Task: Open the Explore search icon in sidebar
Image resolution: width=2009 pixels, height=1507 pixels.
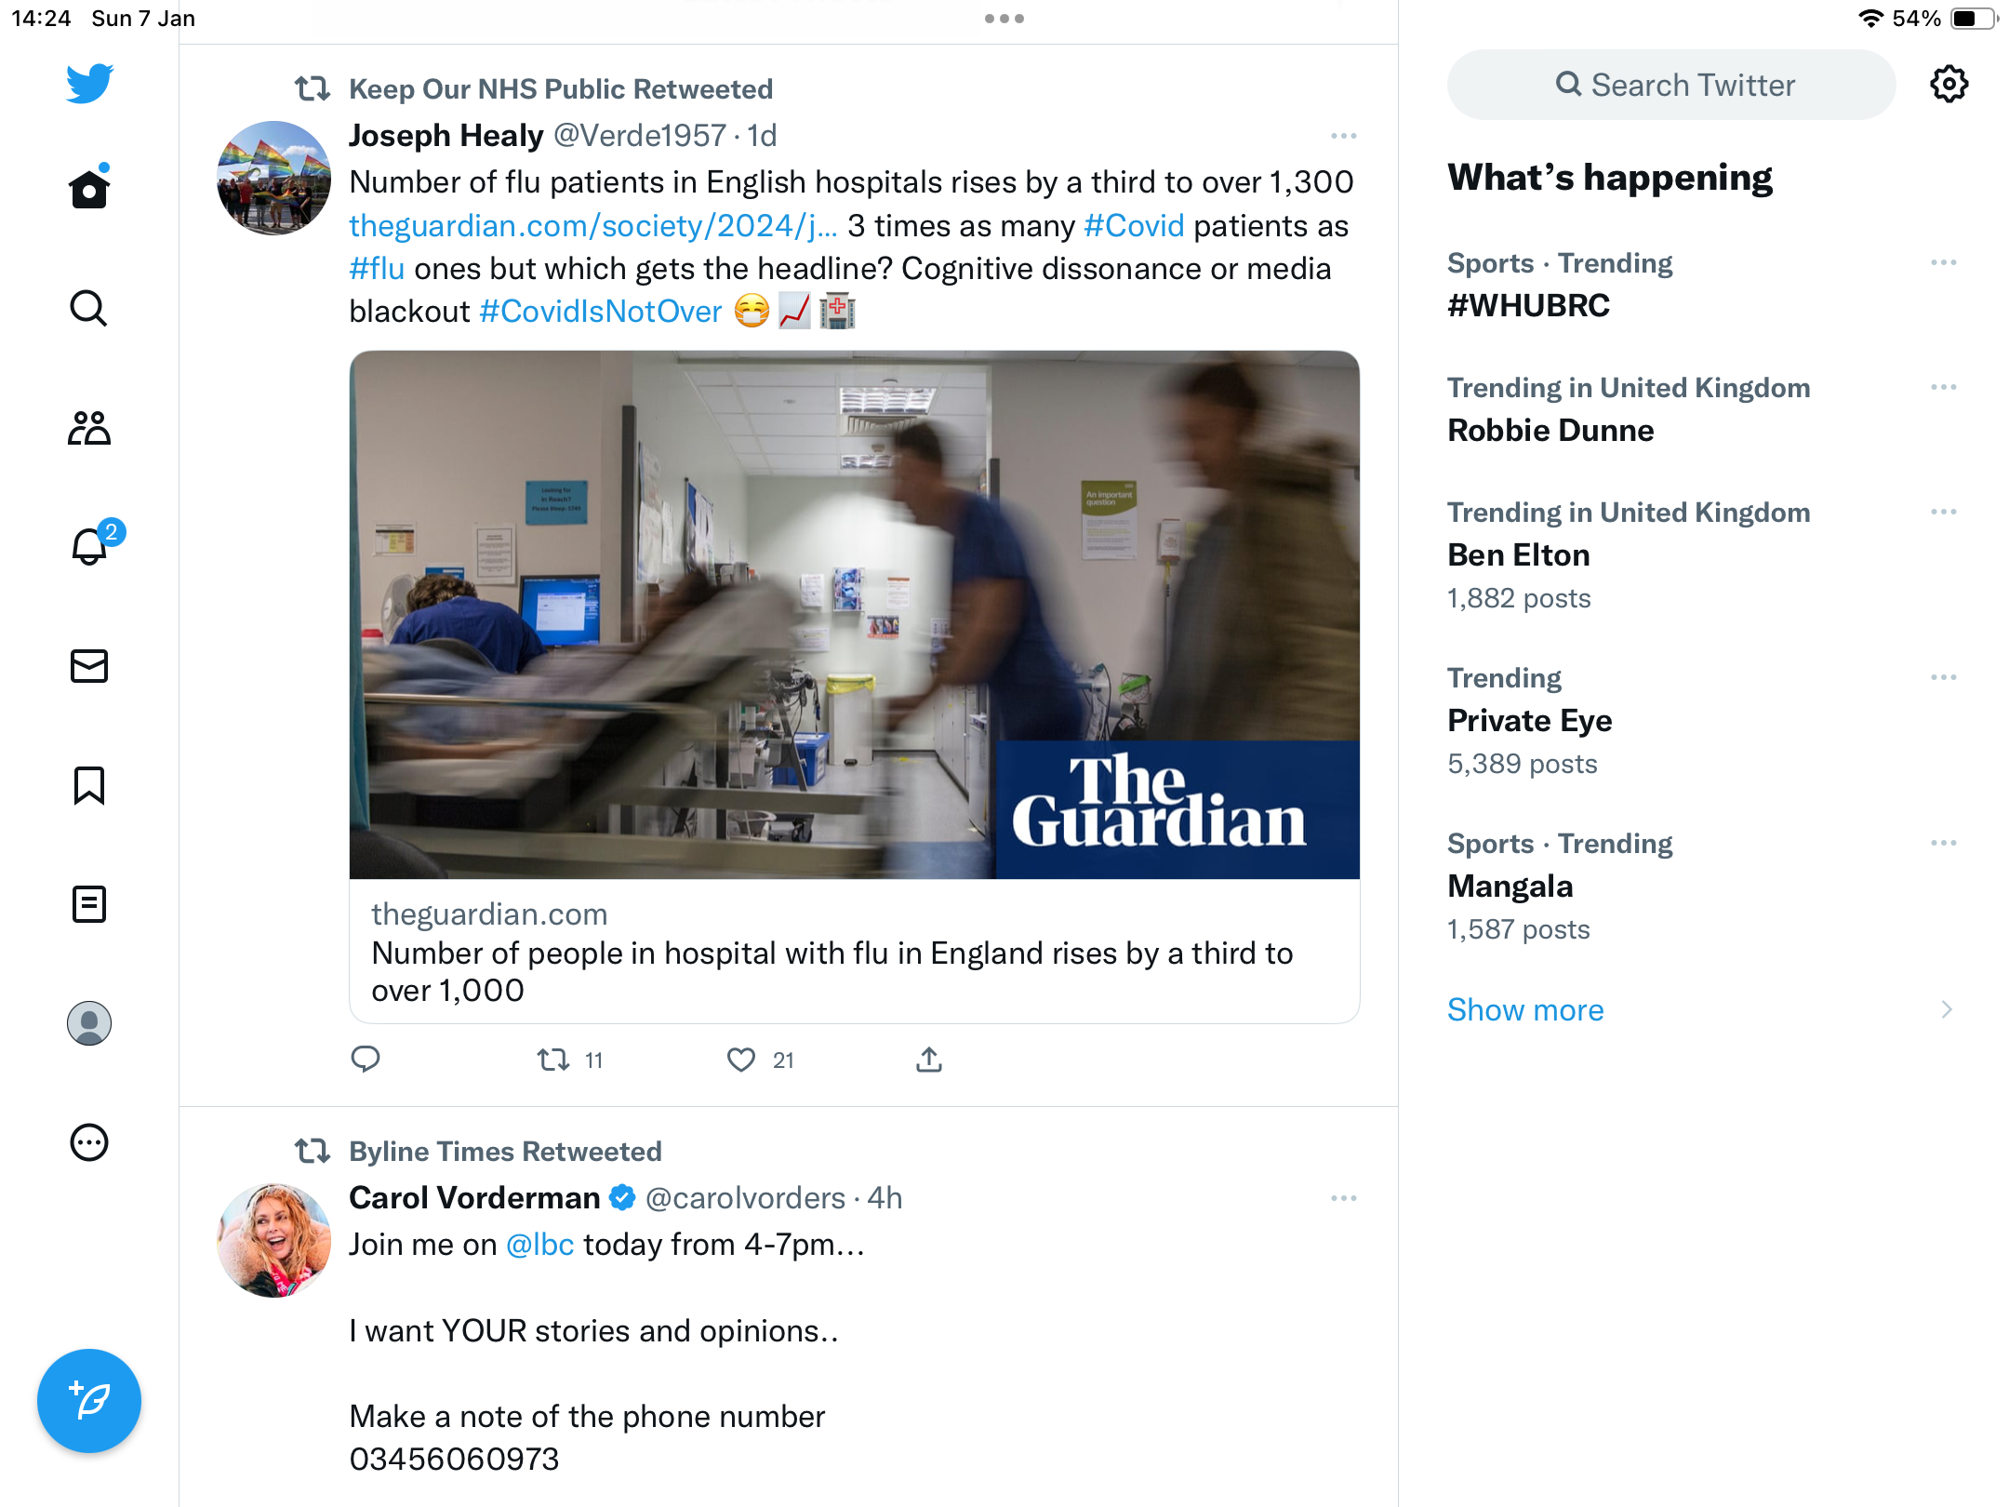Action: pos(89,308)
